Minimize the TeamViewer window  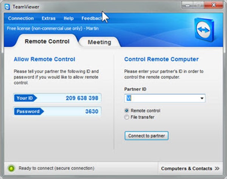pos(188,6)
